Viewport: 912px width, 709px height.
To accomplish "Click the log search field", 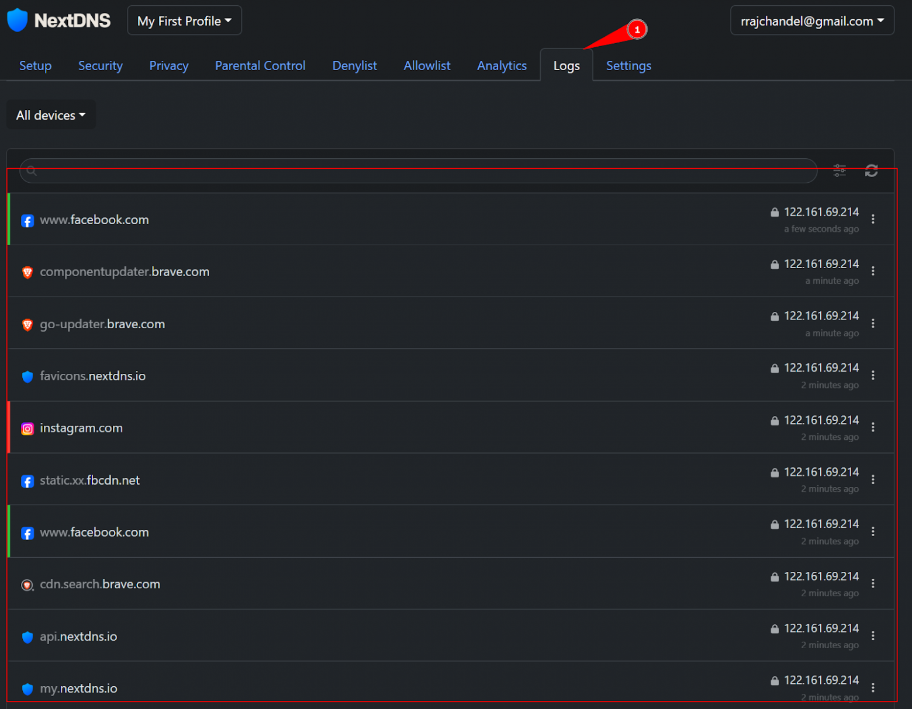I will pyautogui.click(x=418, y=171).
